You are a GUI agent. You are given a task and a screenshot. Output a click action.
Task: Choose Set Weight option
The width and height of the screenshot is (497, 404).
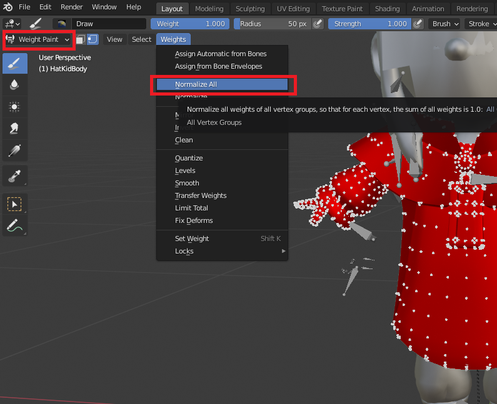(x=222, y=239)
